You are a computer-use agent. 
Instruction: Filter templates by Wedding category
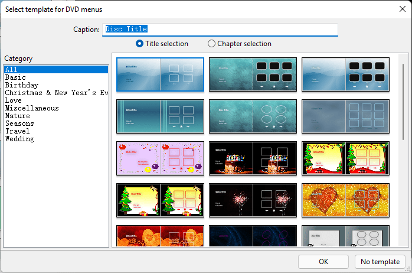pos(19,139)
